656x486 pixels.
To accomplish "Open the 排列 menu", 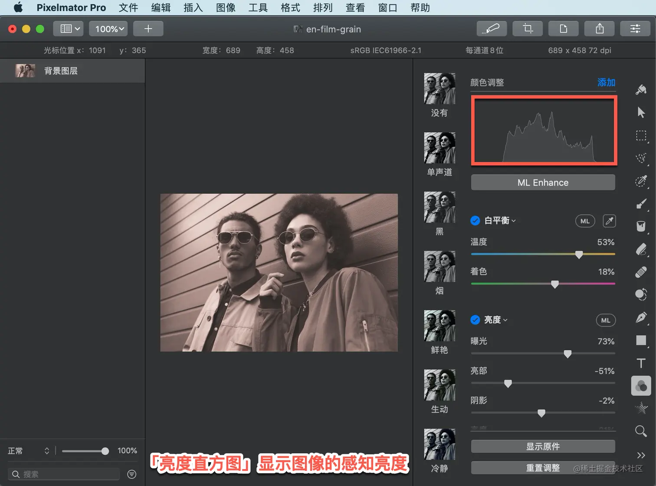I will click(323, 7).
